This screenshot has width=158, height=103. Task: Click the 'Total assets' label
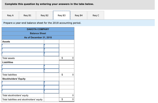[8, 58]
